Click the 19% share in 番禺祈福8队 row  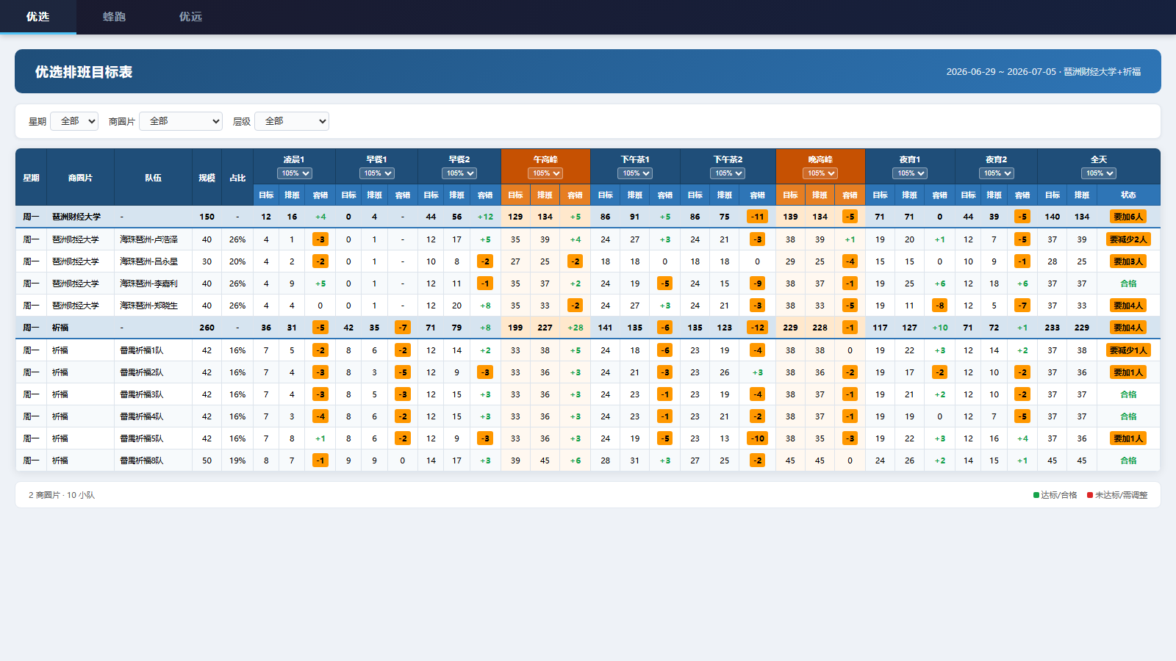237,460
